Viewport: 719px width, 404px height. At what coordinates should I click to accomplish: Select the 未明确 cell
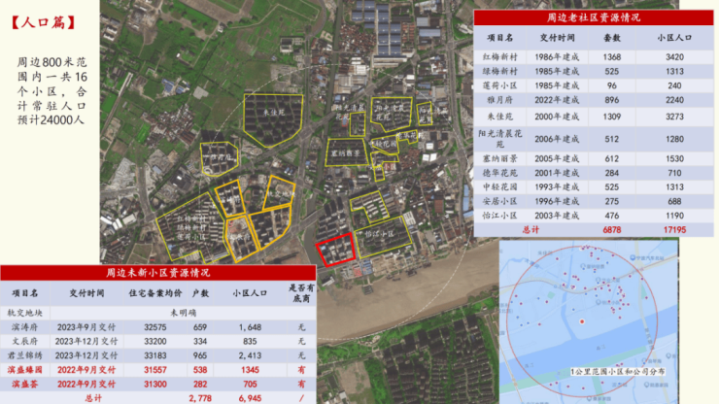tap(183, 314)
